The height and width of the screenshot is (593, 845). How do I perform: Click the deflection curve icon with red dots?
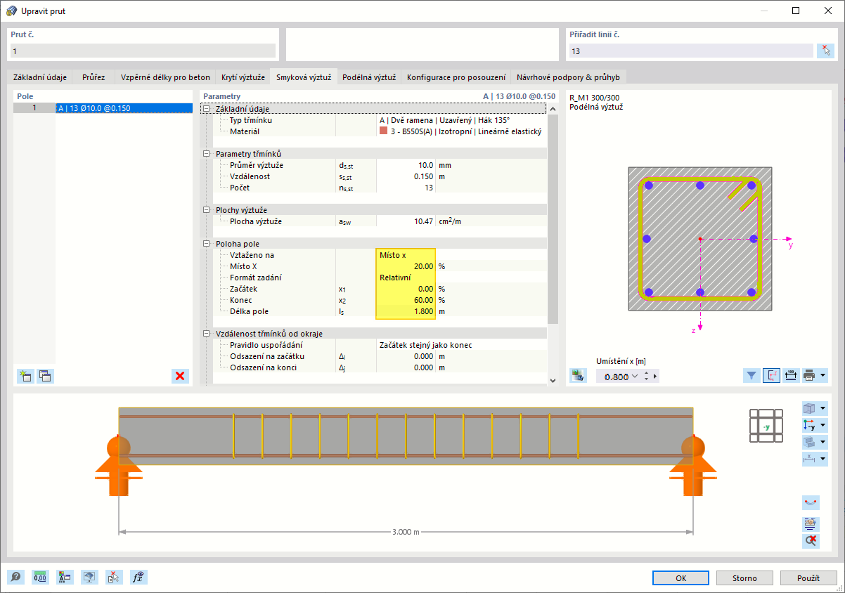tap(811, 502)
